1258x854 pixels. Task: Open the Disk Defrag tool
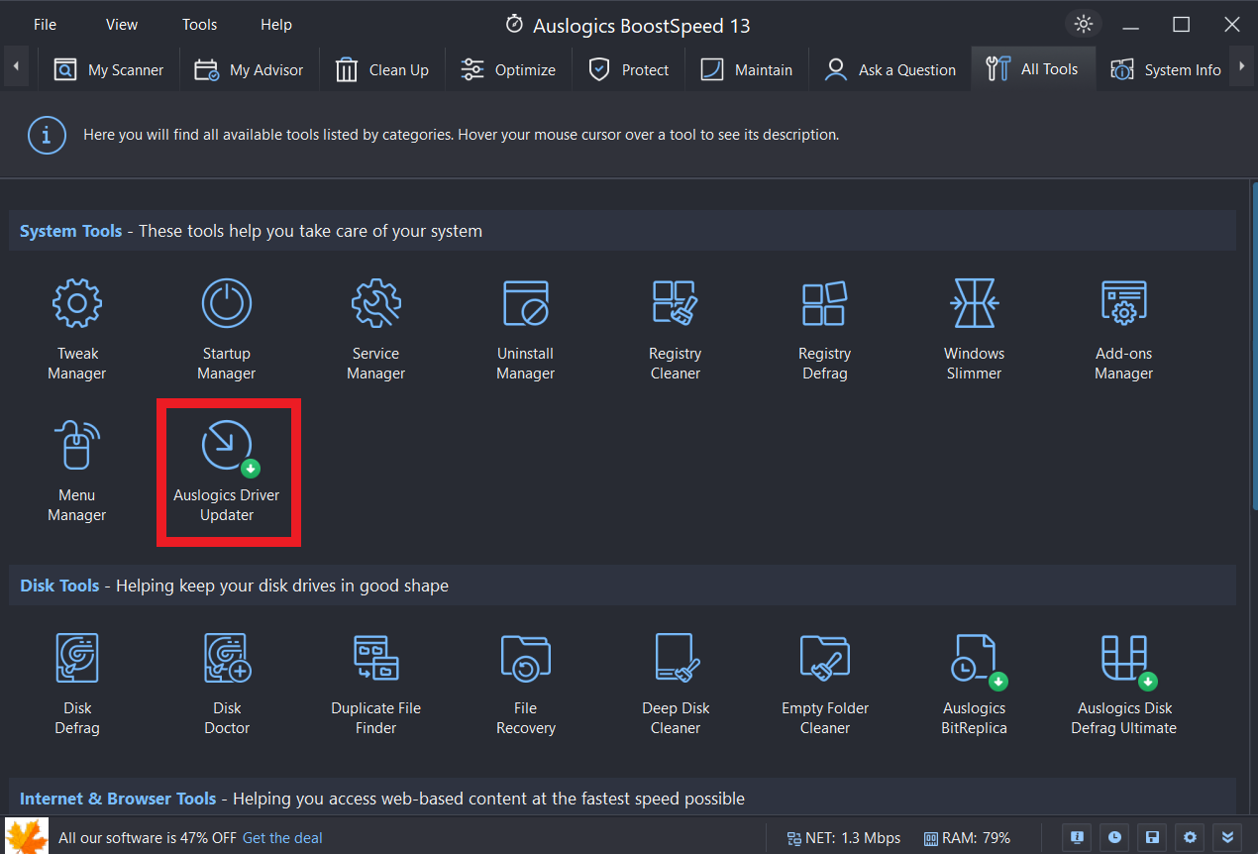[77, 685]
